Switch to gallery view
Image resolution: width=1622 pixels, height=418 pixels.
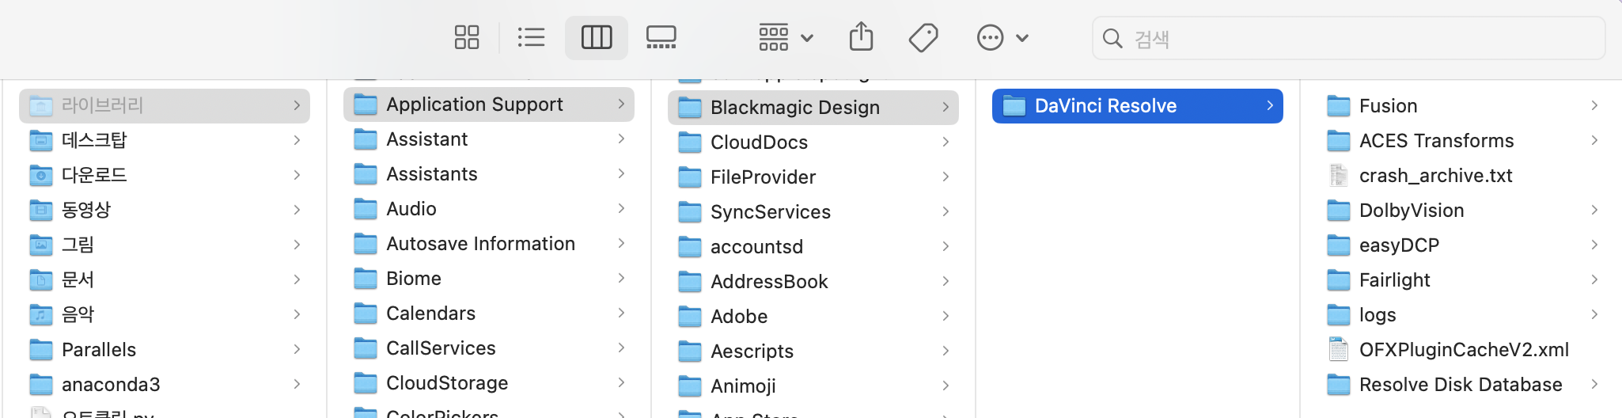tap(661, 37)
